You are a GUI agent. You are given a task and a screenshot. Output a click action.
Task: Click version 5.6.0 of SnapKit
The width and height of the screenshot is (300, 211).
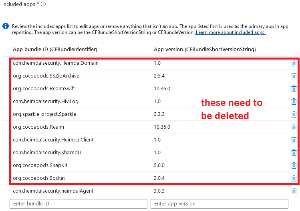159,165
